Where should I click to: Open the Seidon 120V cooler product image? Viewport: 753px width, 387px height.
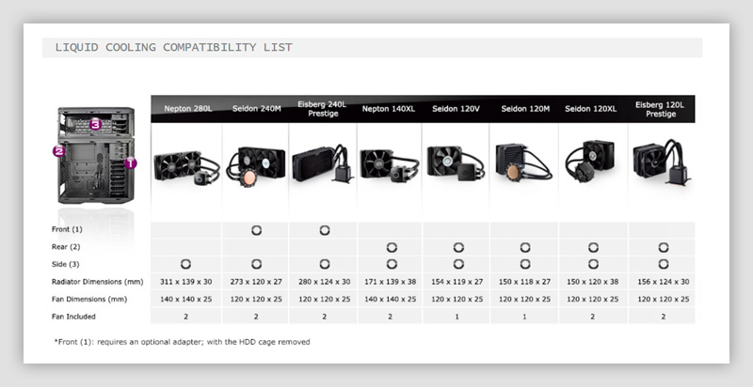(x=457, y=167)
